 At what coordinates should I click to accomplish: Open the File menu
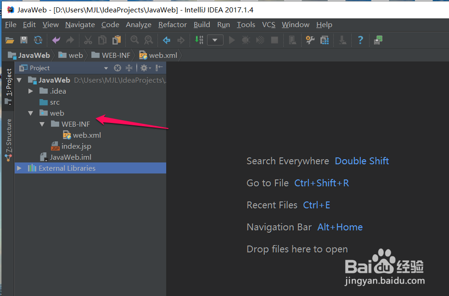click(11, 25)
